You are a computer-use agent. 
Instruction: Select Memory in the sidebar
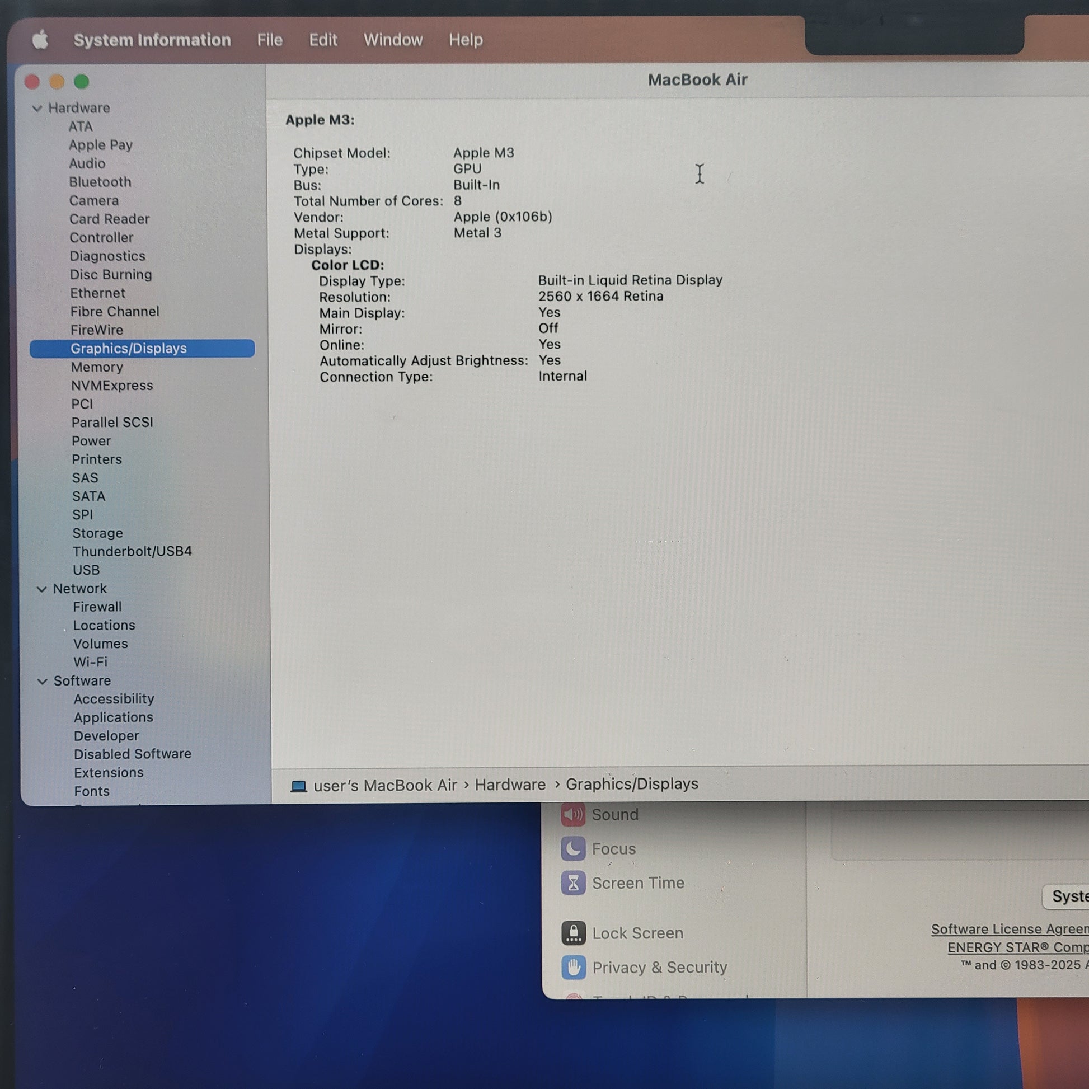click(x=97, y=367)
